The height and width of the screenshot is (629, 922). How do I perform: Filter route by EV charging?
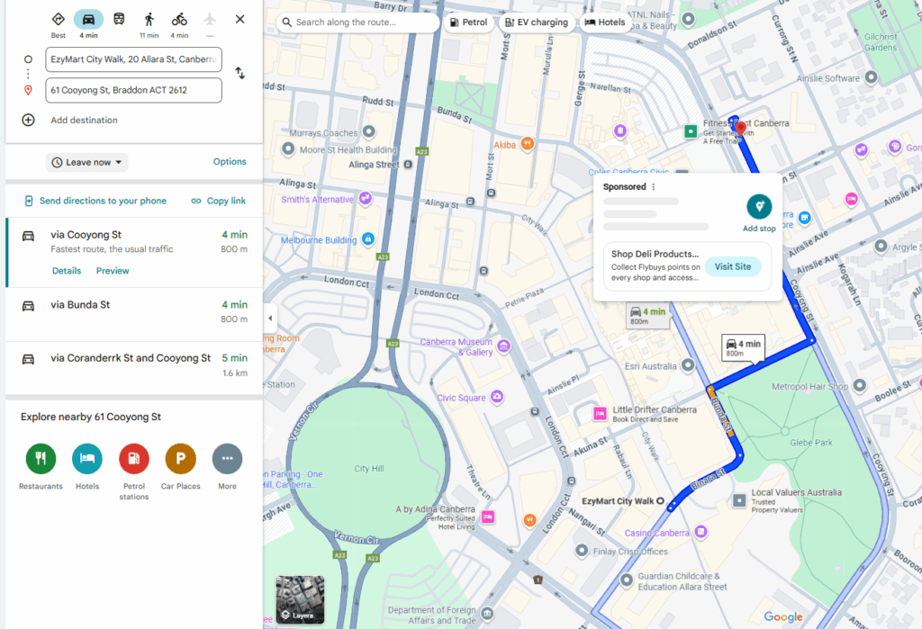(537, 22)
